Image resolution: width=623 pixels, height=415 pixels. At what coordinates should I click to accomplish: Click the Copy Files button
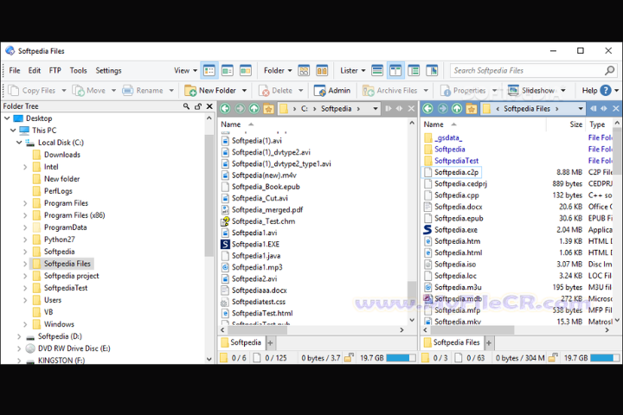32,91
